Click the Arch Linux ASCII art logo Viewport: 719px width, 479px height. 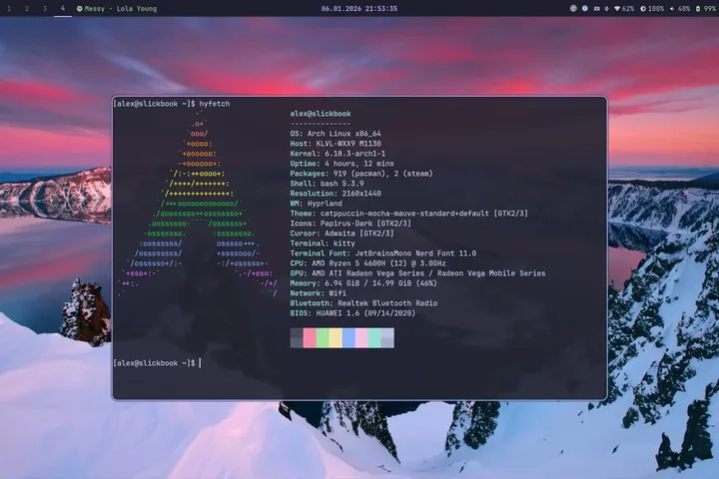pyautogui.click(x=198, y=204)
